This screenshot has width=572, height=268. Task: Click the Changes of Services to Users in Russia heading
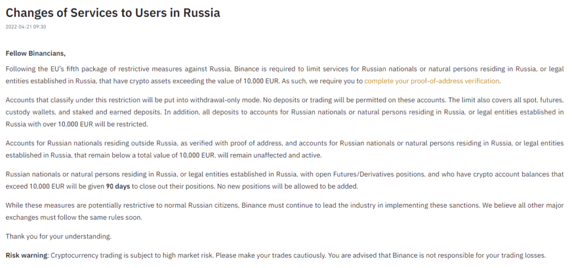(x=113, y=13)
